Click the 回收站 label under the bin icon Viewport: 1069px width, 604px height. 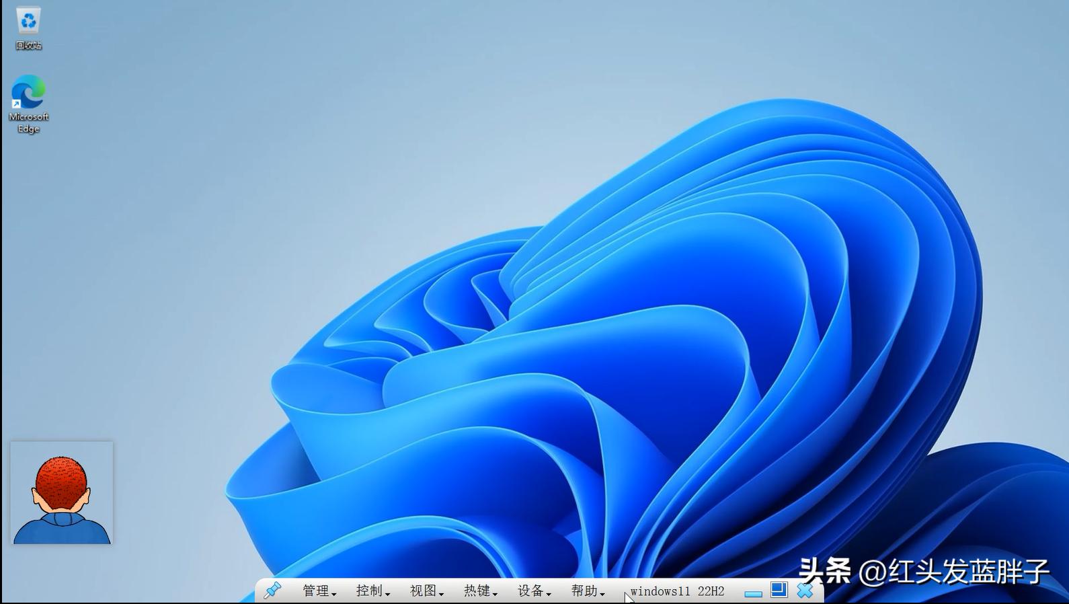coord(28,45)
